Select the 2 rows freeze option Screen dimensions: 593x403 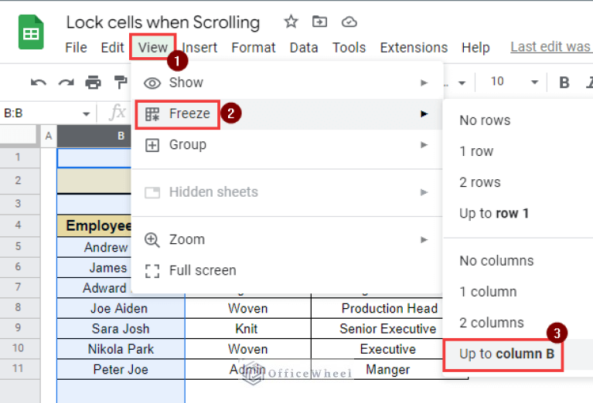[x=480, y=182]
